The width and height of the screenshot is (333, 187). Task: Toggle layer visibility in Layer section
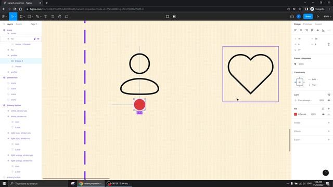pyautogui.click(x=329, y=100)
